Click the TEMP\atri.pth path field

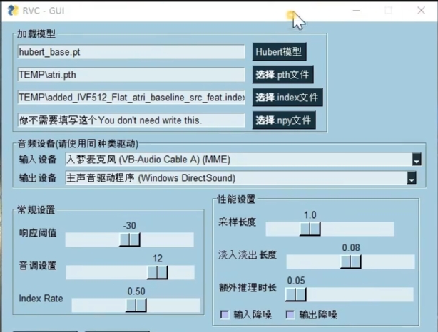pos(131,75)
